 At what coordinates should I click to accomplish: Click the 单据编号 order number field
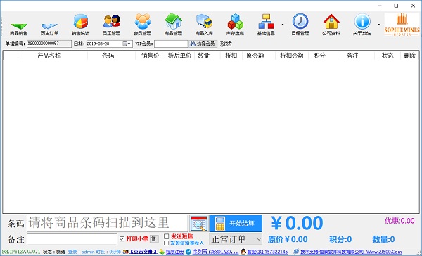(49, 44)
